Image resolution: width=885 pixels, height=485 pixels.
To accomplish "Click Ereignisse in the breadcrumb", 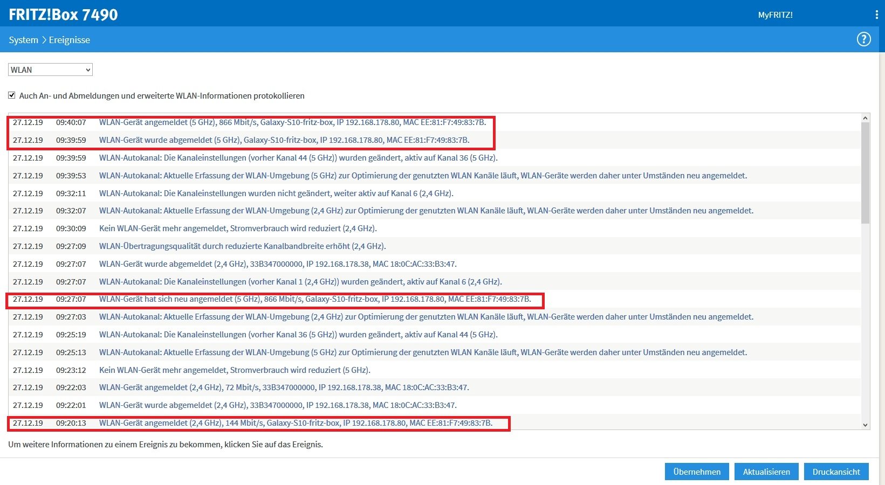I will coord(70,40).
